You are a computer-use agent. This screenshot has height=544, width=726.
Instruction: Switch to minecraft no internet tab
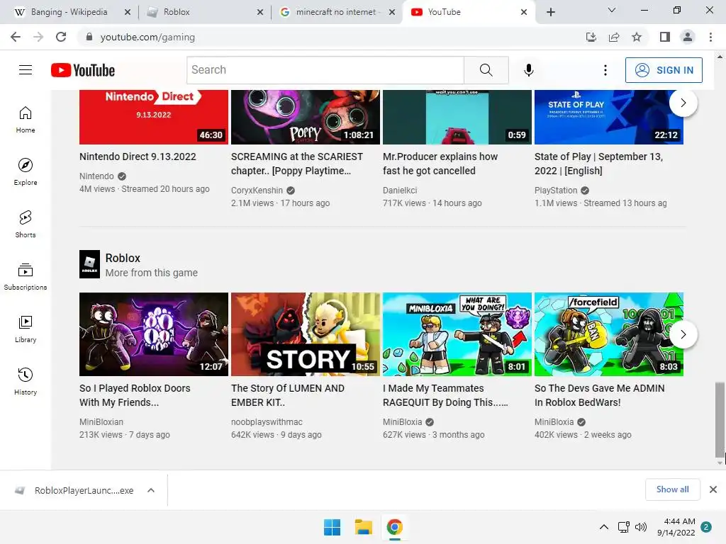click(335, 12)
